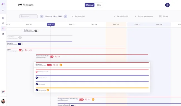
Task: Open the gift icon in sidebar
Action: point(3,92)
